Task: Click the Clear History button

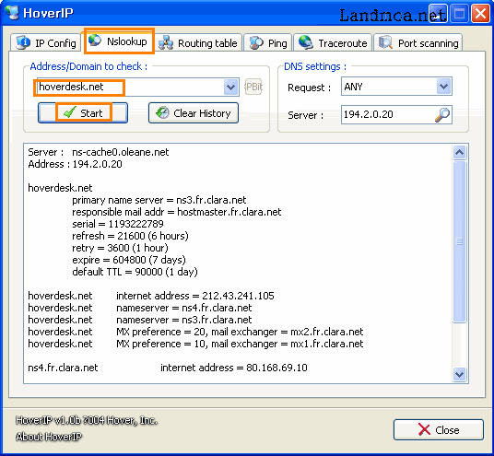Action: [x=194, y=112]
